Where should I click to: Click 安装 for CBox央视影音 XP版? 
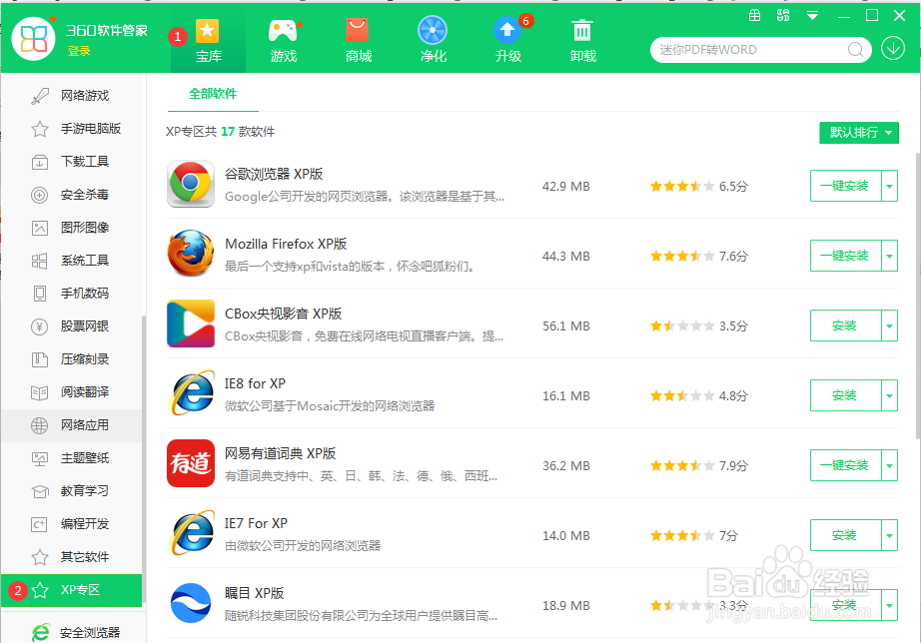click(x=845, y=325)
